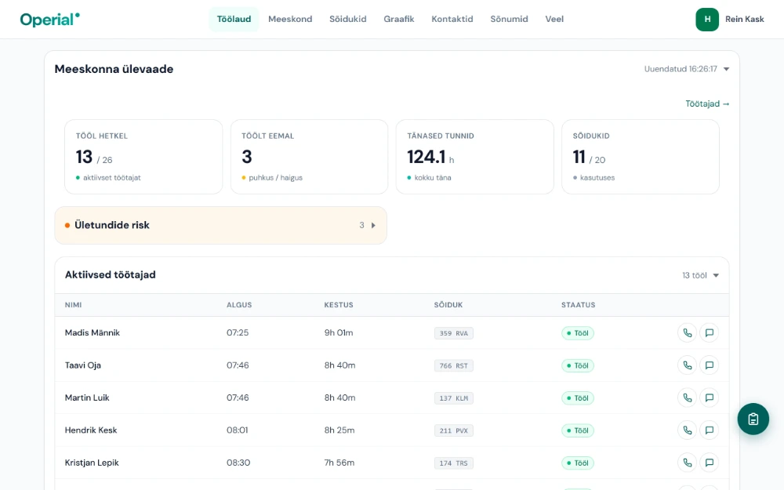
Task: Phone Martin Luik from the table
Action: coord(688,398)
